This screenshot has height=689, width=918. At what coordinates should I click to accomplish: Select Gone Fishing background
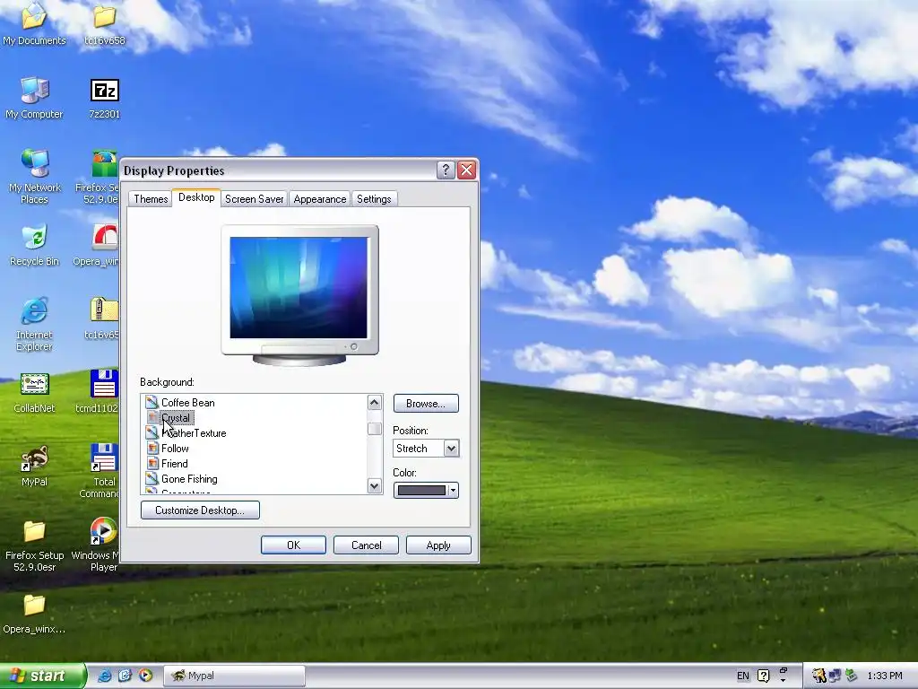(x=190, y=479)
